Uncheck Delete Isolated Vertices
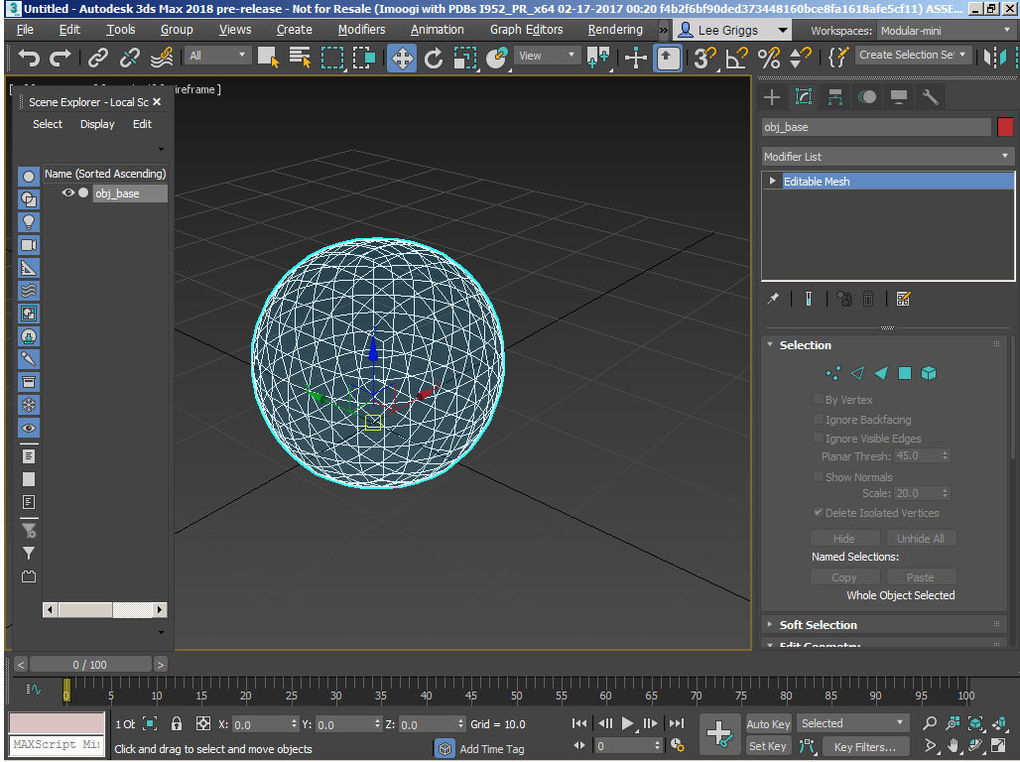1020x762 pixels. tap(817, 513)
